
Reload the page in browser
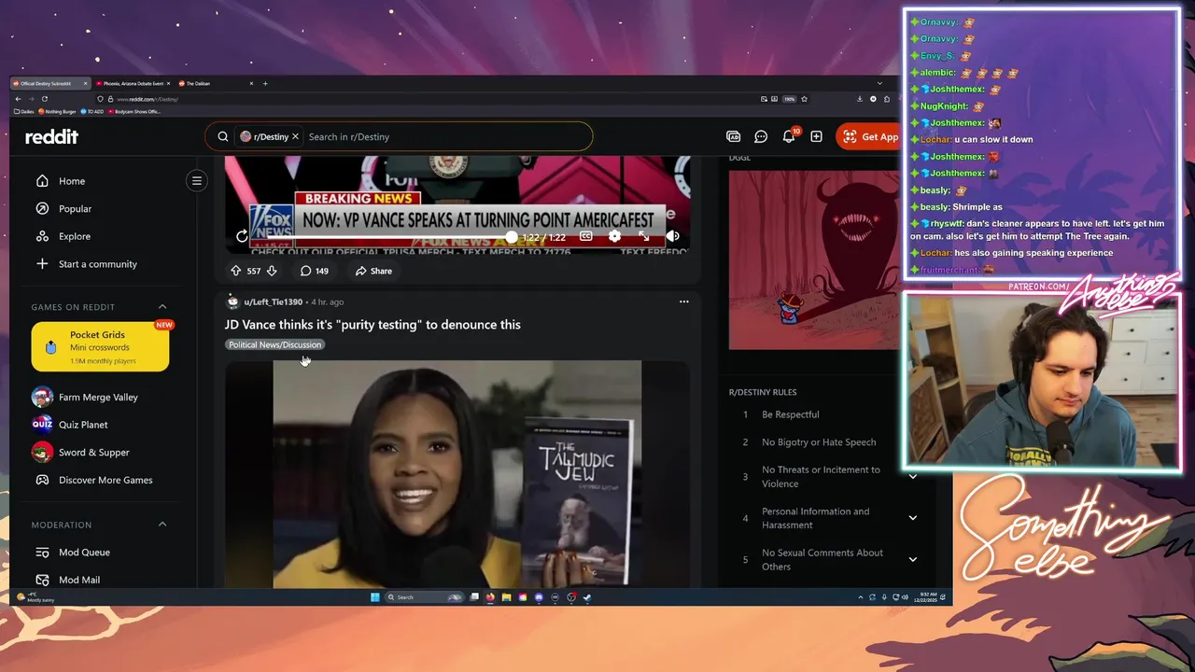pos(44,99)
